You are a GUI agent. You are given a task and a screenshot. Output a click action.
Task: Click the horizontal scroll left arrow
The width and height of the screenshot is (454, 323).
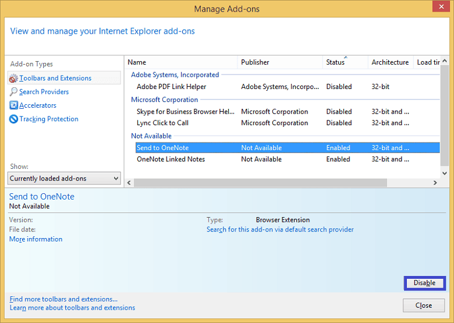click(x=129, y=183)
